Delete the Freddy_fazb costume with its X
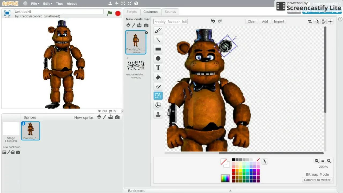 tap(146, 32)
